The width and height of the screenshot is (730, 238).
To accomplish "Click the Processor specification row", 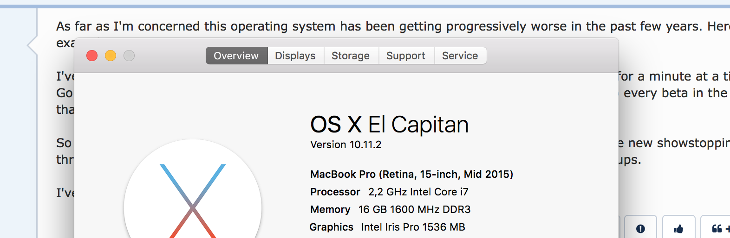I will (389, 192).
